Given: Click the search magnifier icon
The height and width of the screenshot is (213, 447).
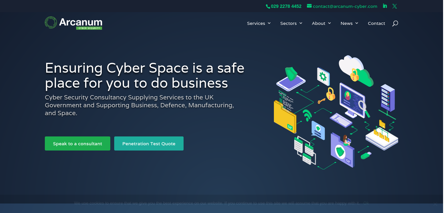Looking at the screenshot, I should [x=395, y=23].
